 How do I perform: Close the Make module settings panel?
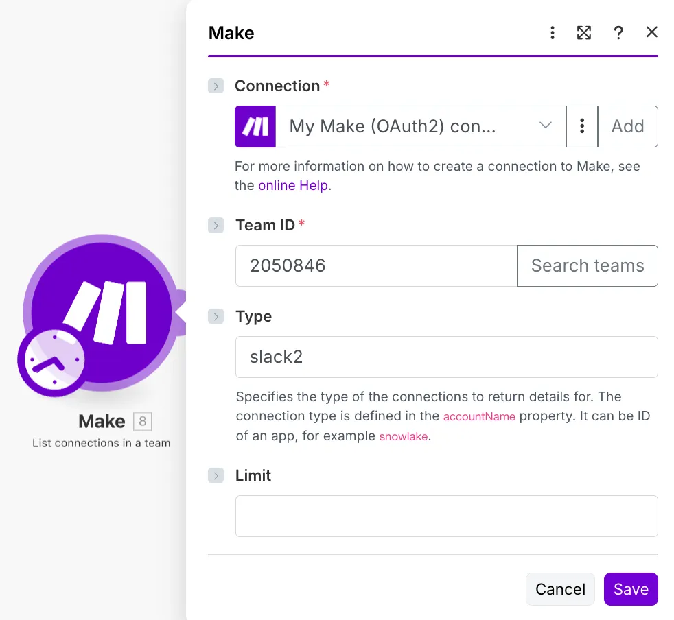651,32
